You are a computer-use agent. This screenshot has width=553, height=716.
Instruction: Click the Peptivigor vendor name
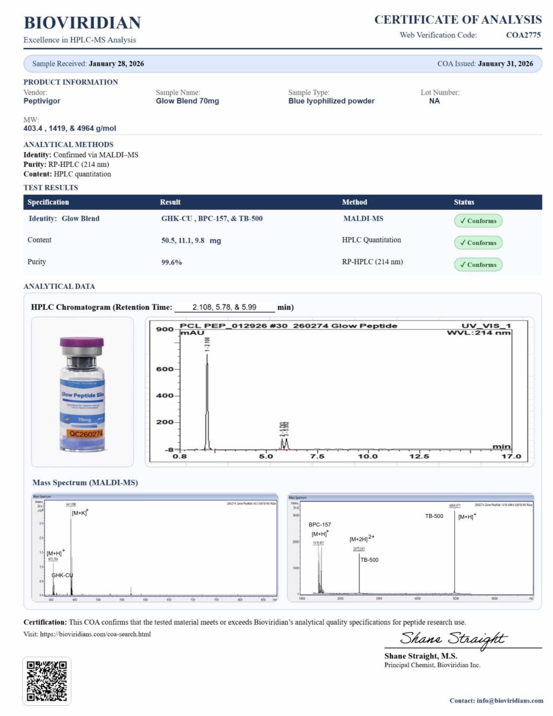tap(42, 101)
